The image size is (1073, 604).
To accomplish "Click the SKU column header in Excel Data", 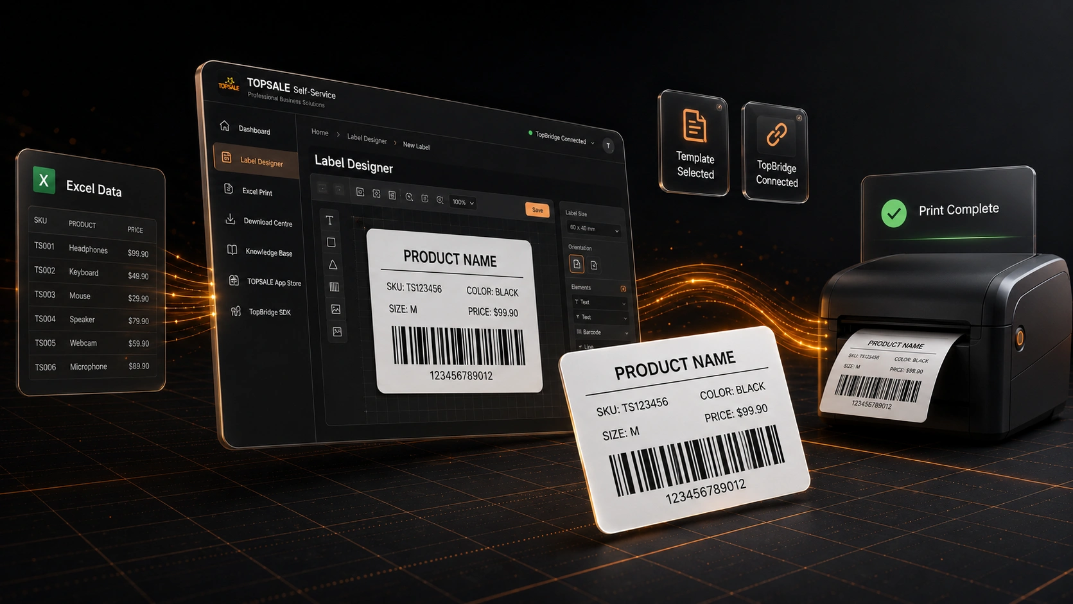I will click(40, 220).
